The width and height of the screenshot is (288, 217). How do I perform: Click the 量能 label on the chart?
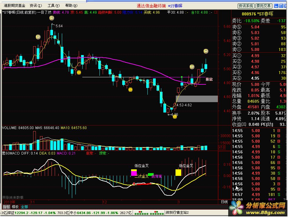[x=209, y=79]
